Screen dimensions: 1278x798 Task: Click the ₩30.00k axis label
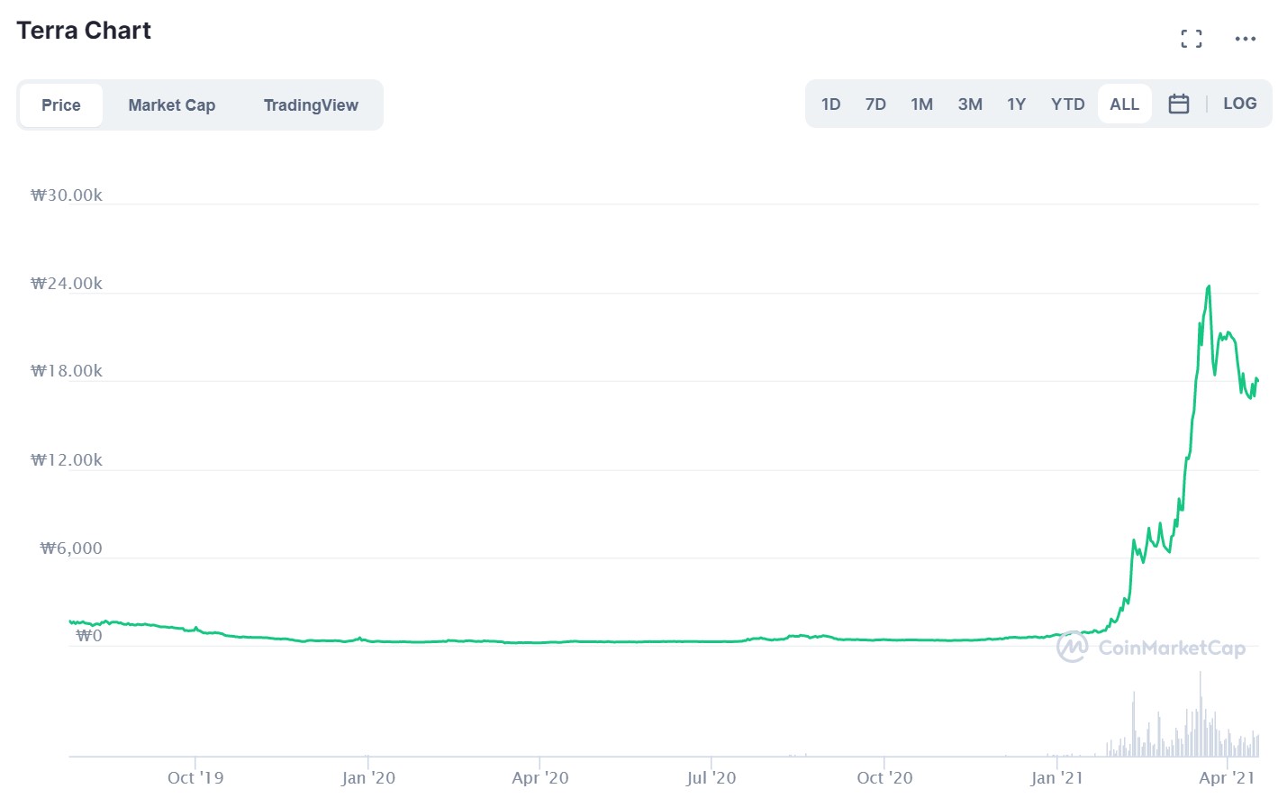[67, 195]
